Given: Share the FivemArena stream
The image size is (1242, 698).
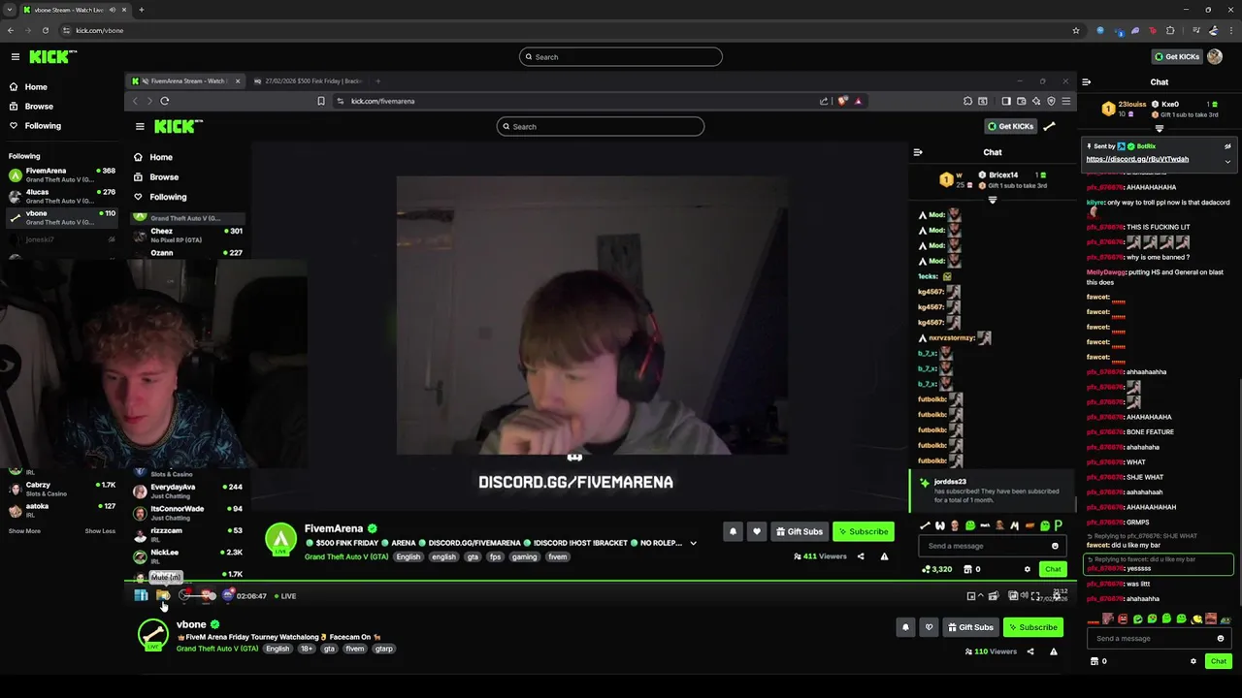Looking at the screenshot, I should click(860, 556).
